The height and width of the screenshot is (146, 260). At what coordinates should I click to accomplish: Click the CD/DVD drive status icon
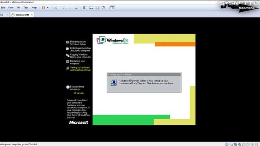pos(231,144)
